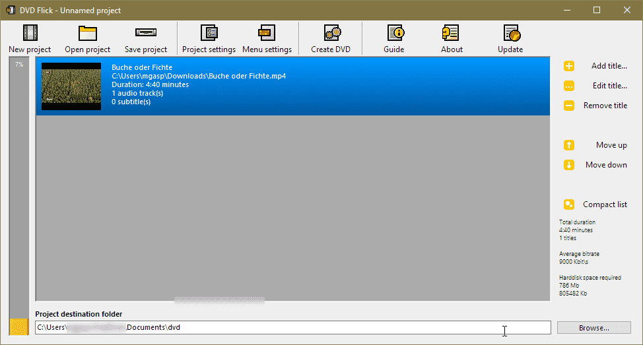Open the About icon in the toolbar
The image size is (643, 345).
click(x=452, y=32)
